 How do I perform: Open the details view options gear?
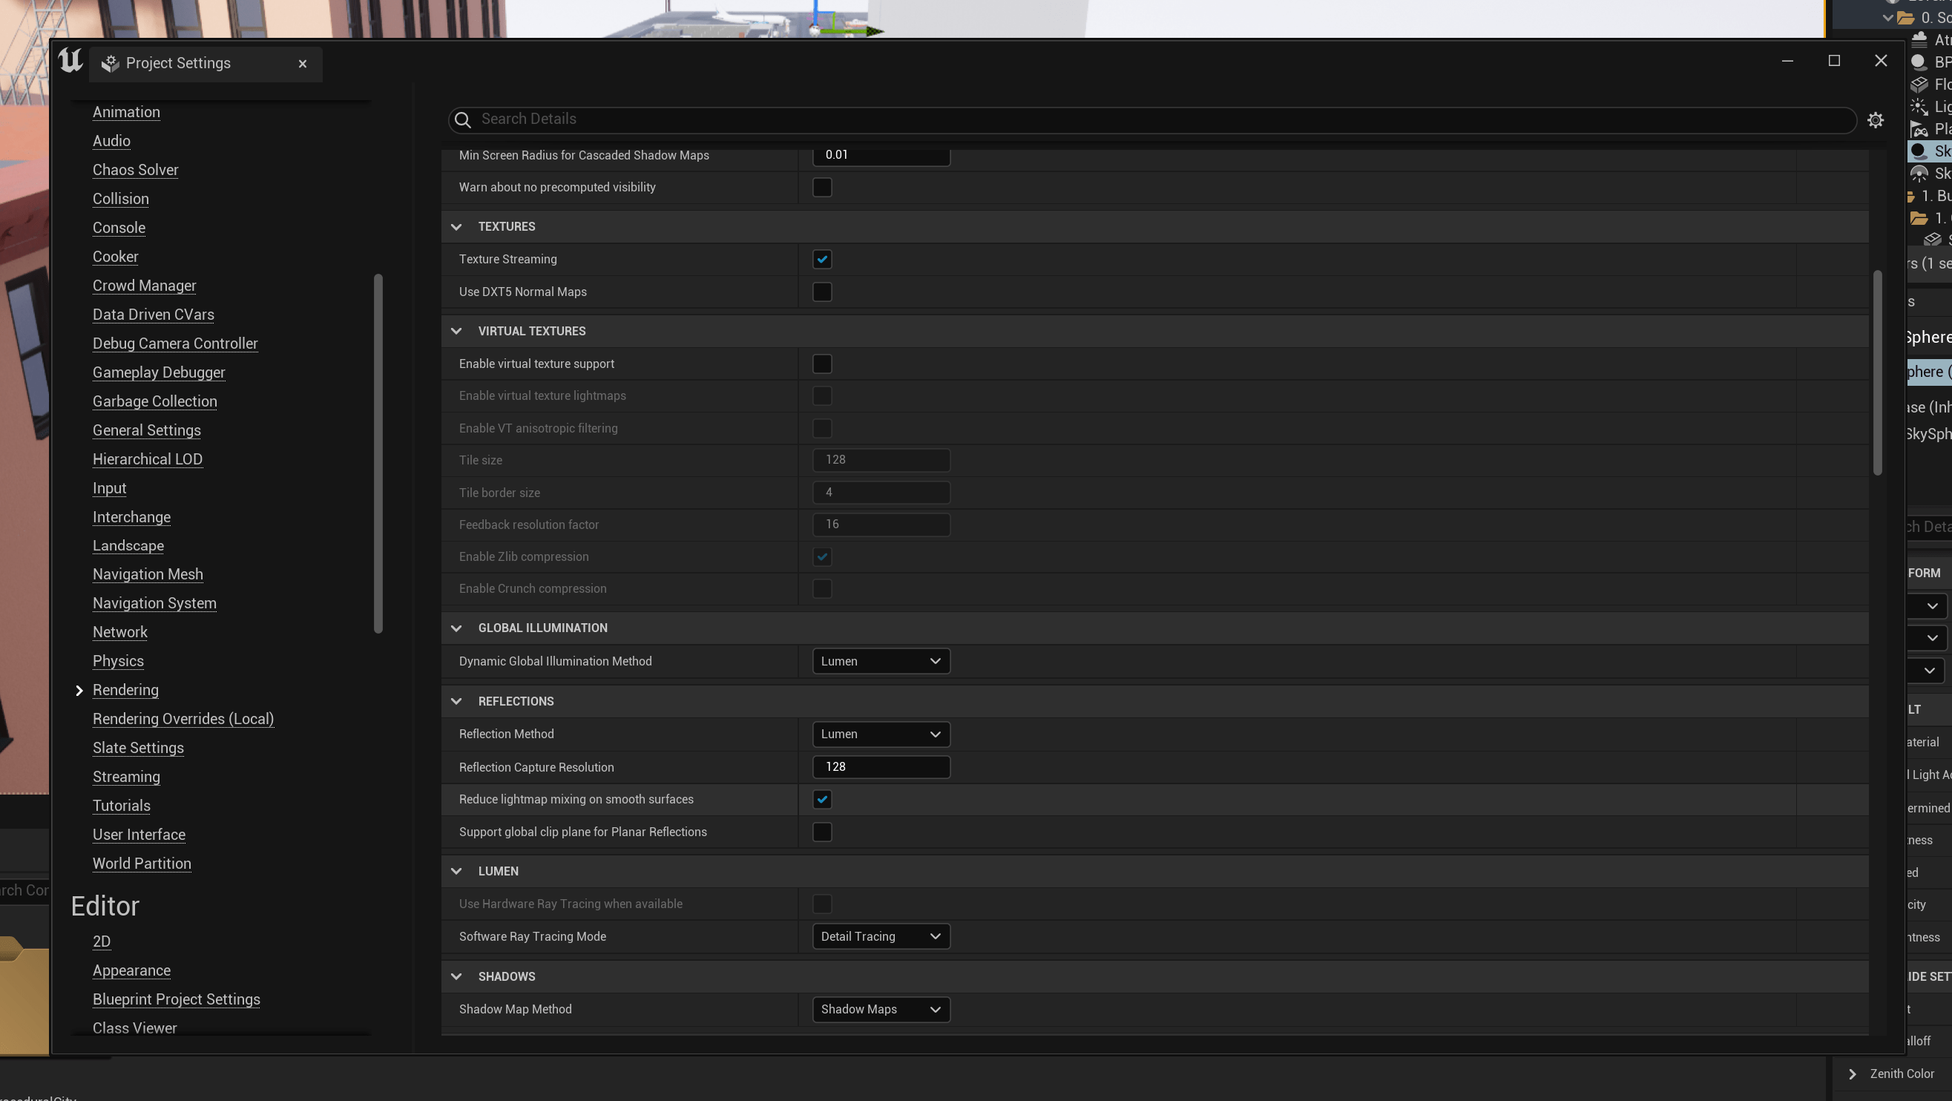1876,119
